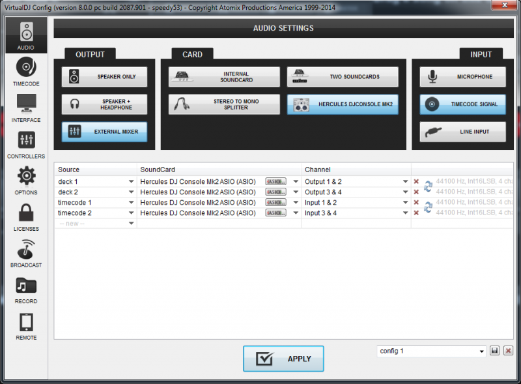
Task: Expand soundcard dropdown for deck 1
Action: pyautogui.click(x=296, y=182)
